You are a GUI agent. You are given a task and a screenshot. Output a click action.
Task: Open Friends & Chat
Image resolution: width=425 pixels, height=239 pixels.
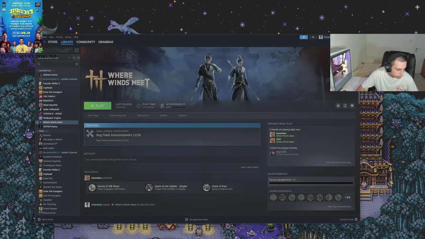click(x=348, y=219)
